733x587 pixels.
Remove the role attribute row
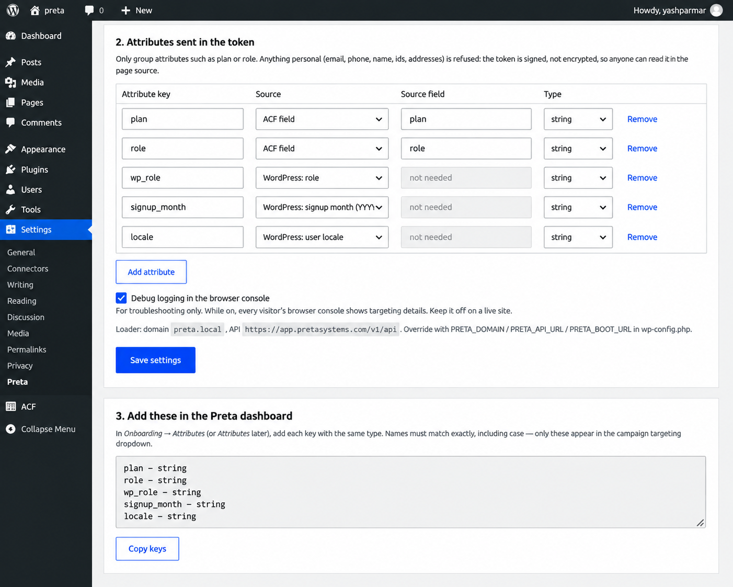642,149
